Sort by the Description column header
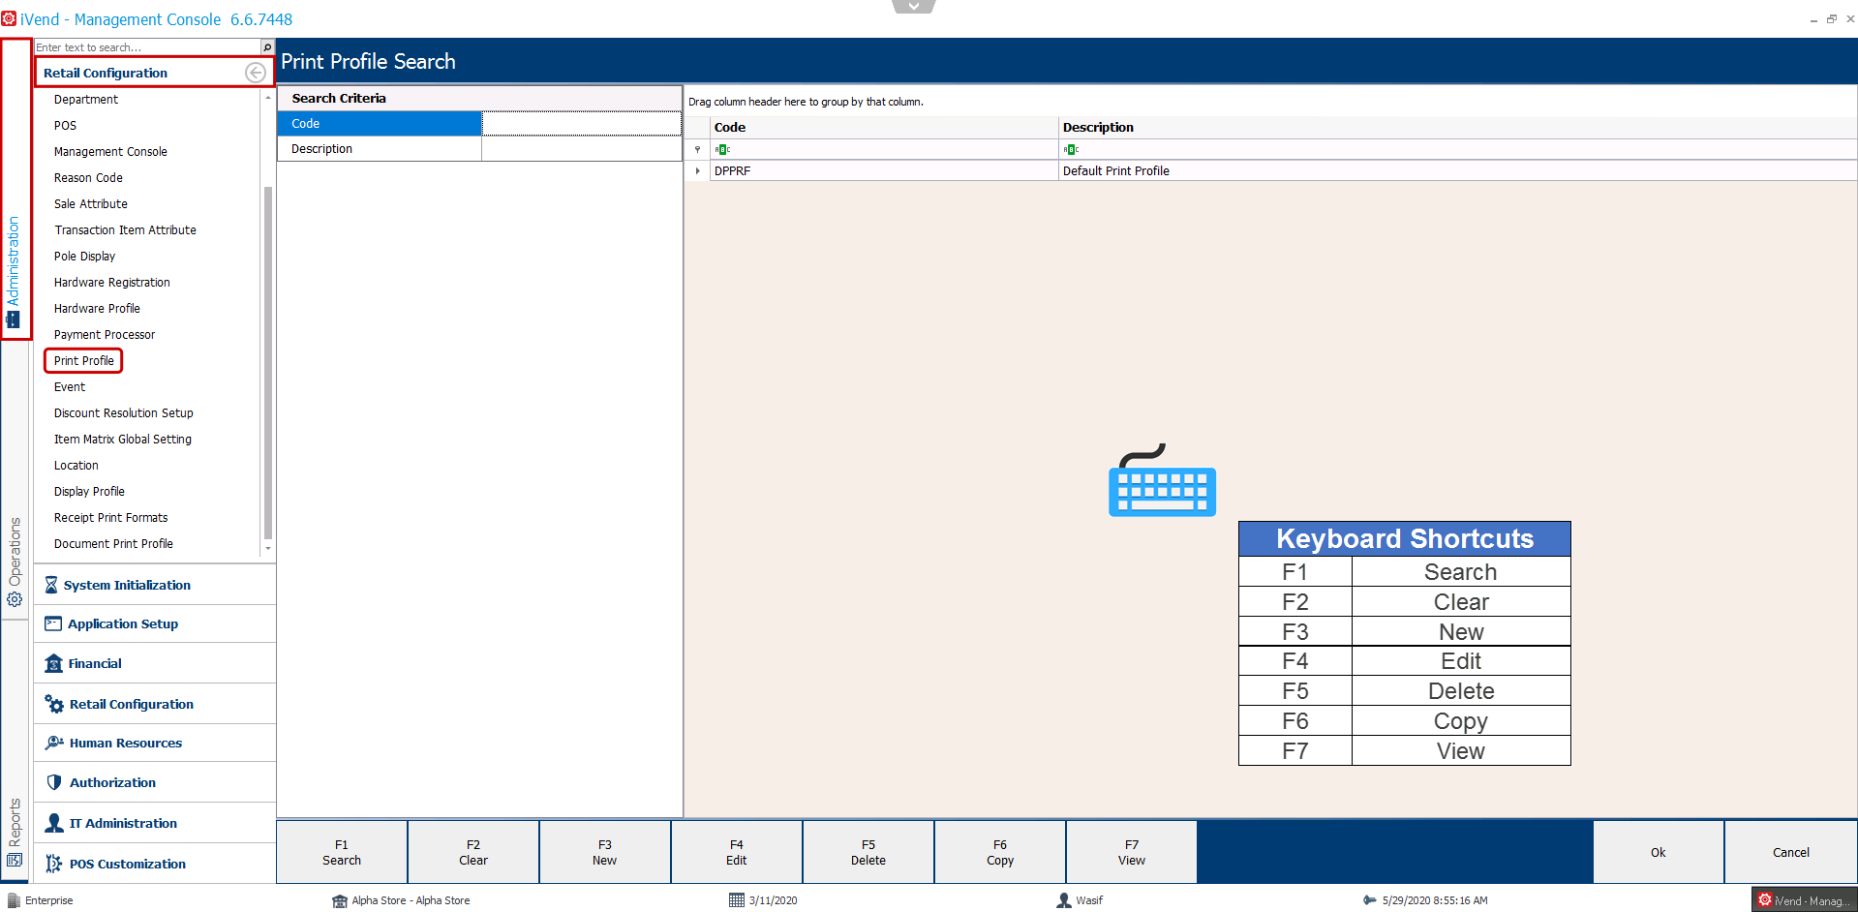The image size is (1858, 912). click(1457, 127)
